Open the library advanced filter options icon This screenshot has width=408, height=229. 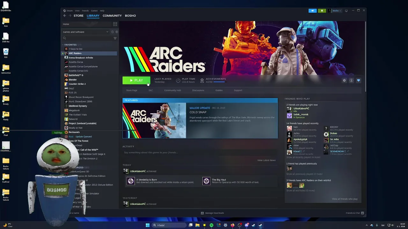115,38
